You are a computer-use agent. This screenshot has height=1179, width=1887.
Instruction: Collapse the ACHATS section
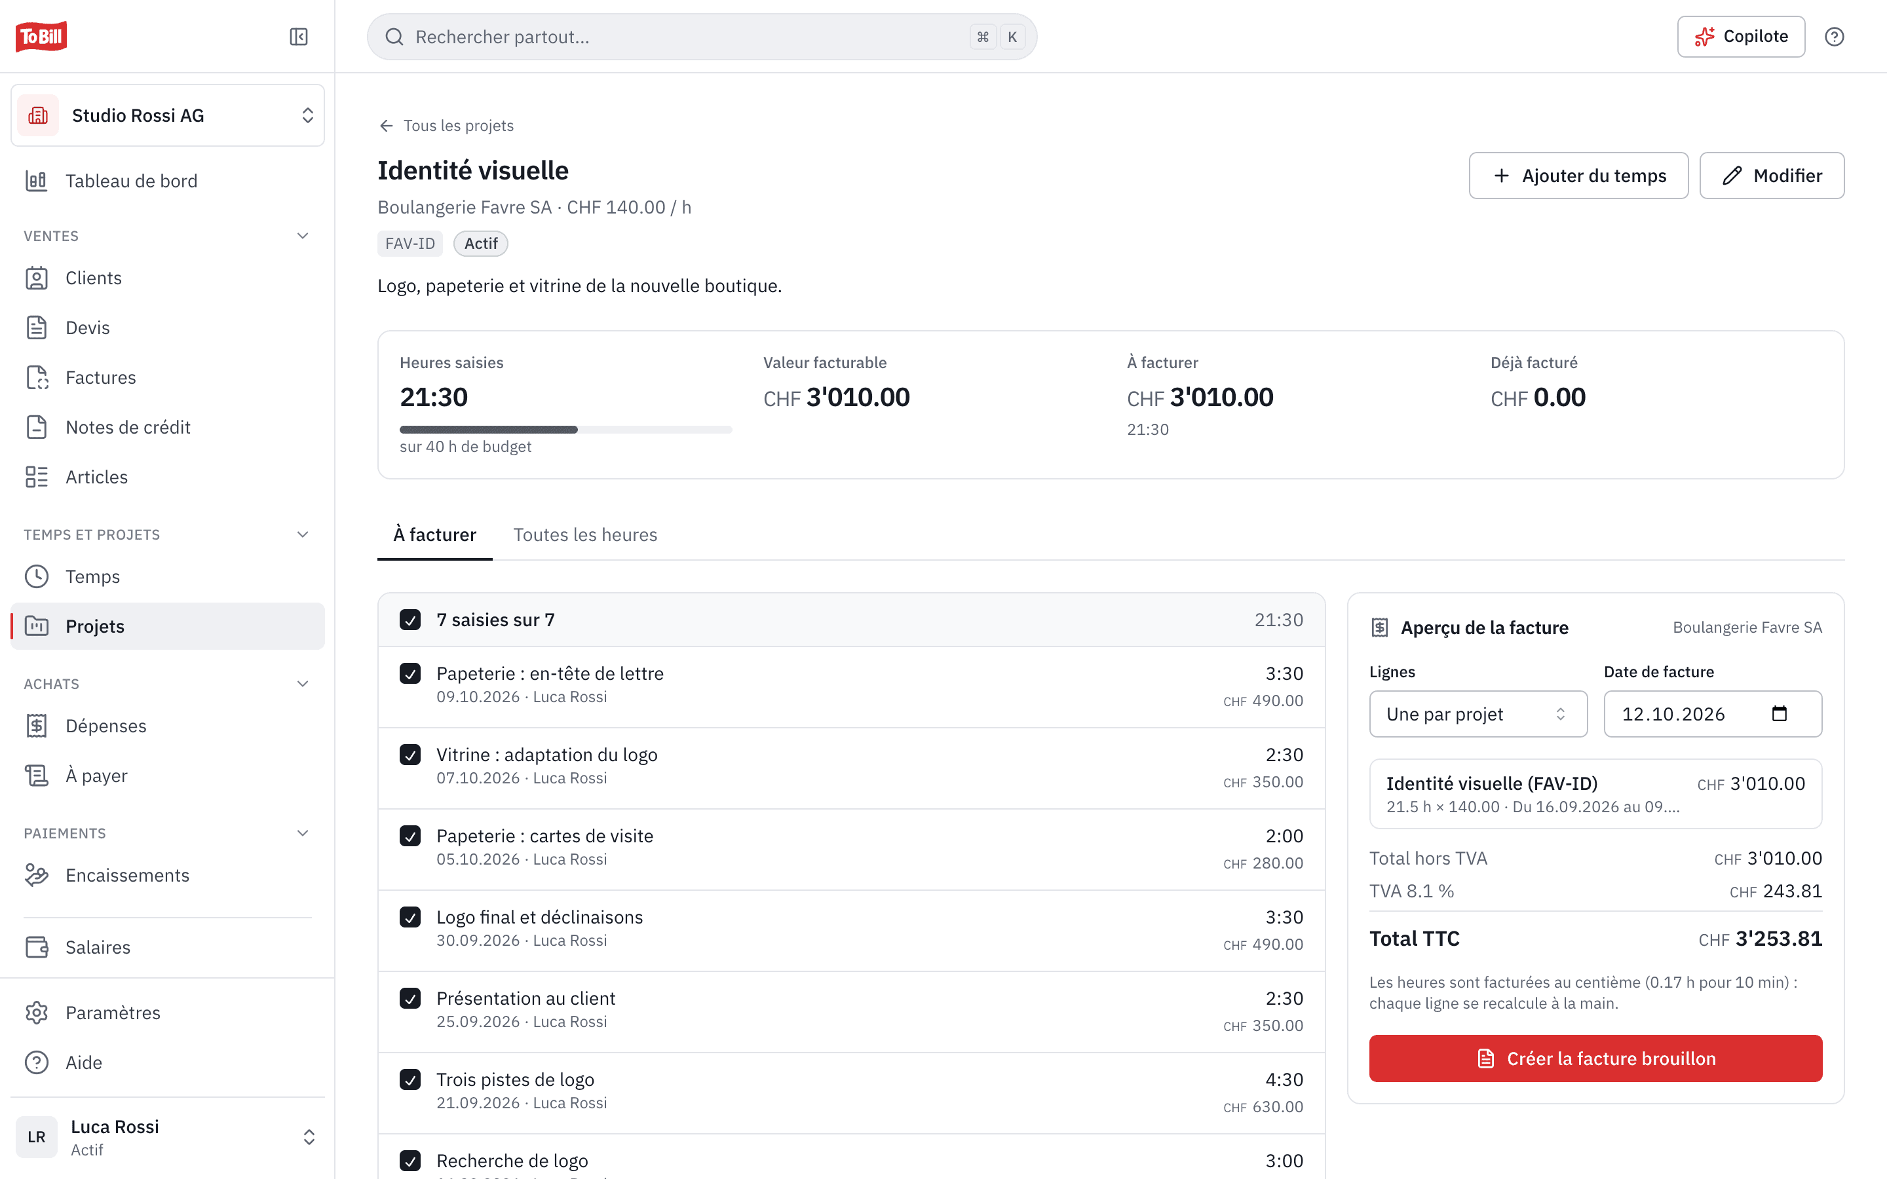pyautogui.click(x=303, y=684)
